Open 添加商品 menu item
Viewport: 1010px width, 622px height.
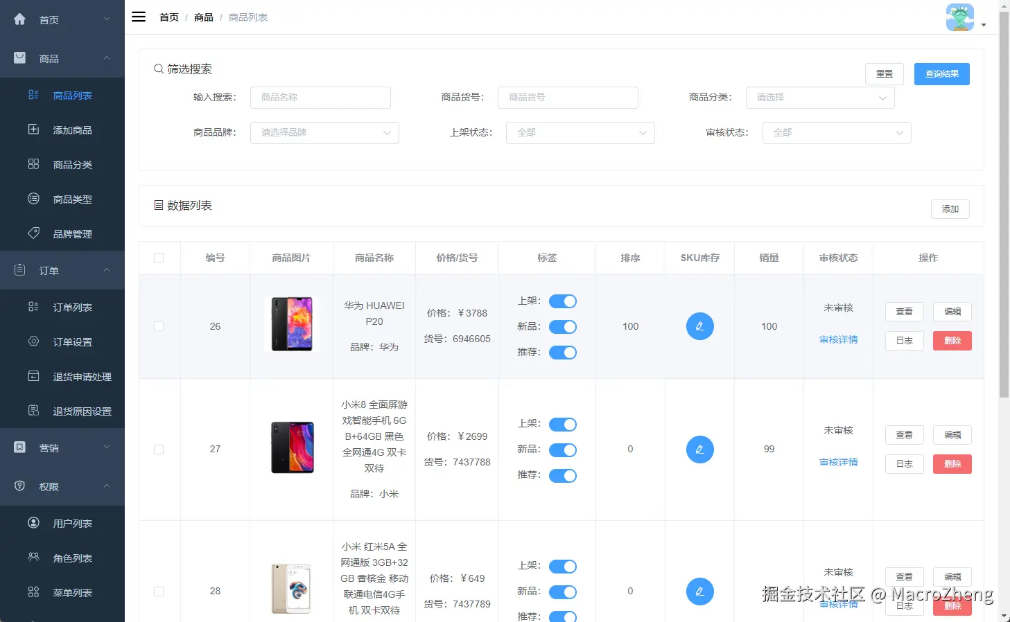pyautogui.click(x=62, y=130)
